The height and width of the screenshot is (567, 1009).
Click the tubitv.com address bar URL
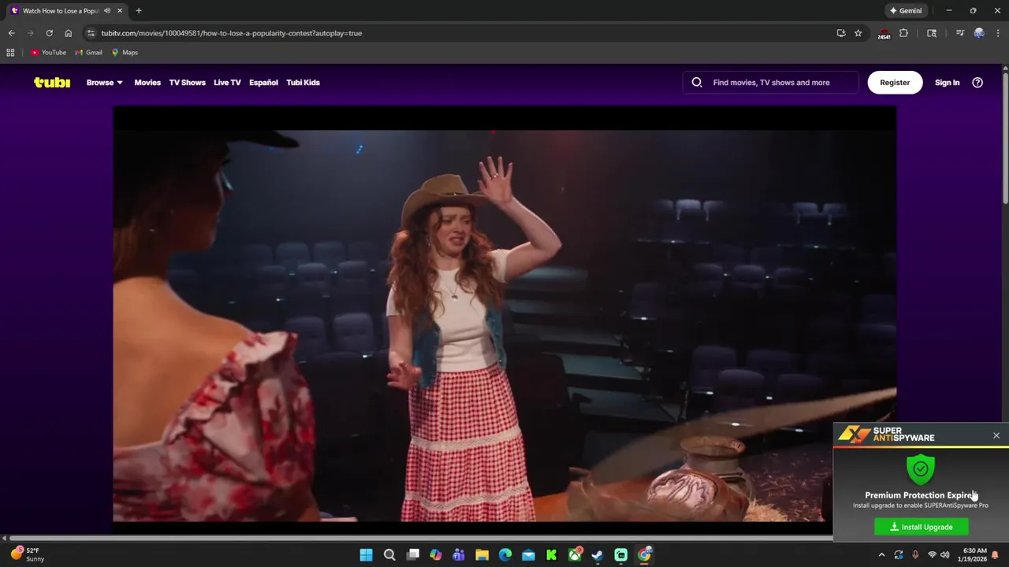click(x=232, y=33)
